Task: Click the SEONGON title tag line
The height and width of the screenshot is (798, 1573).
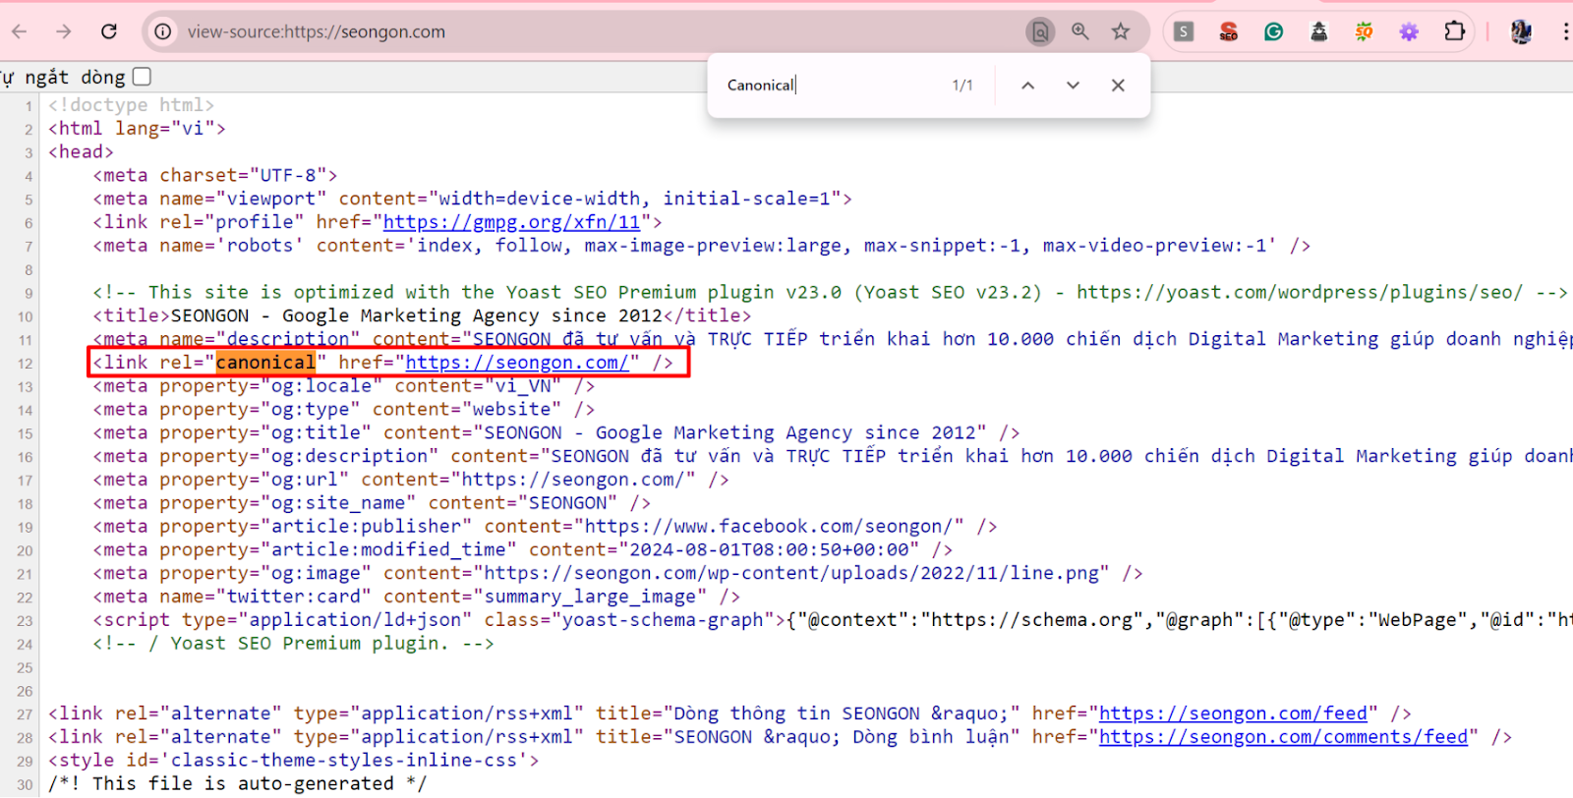Action: pyautogui.click(x=423, y=315)
